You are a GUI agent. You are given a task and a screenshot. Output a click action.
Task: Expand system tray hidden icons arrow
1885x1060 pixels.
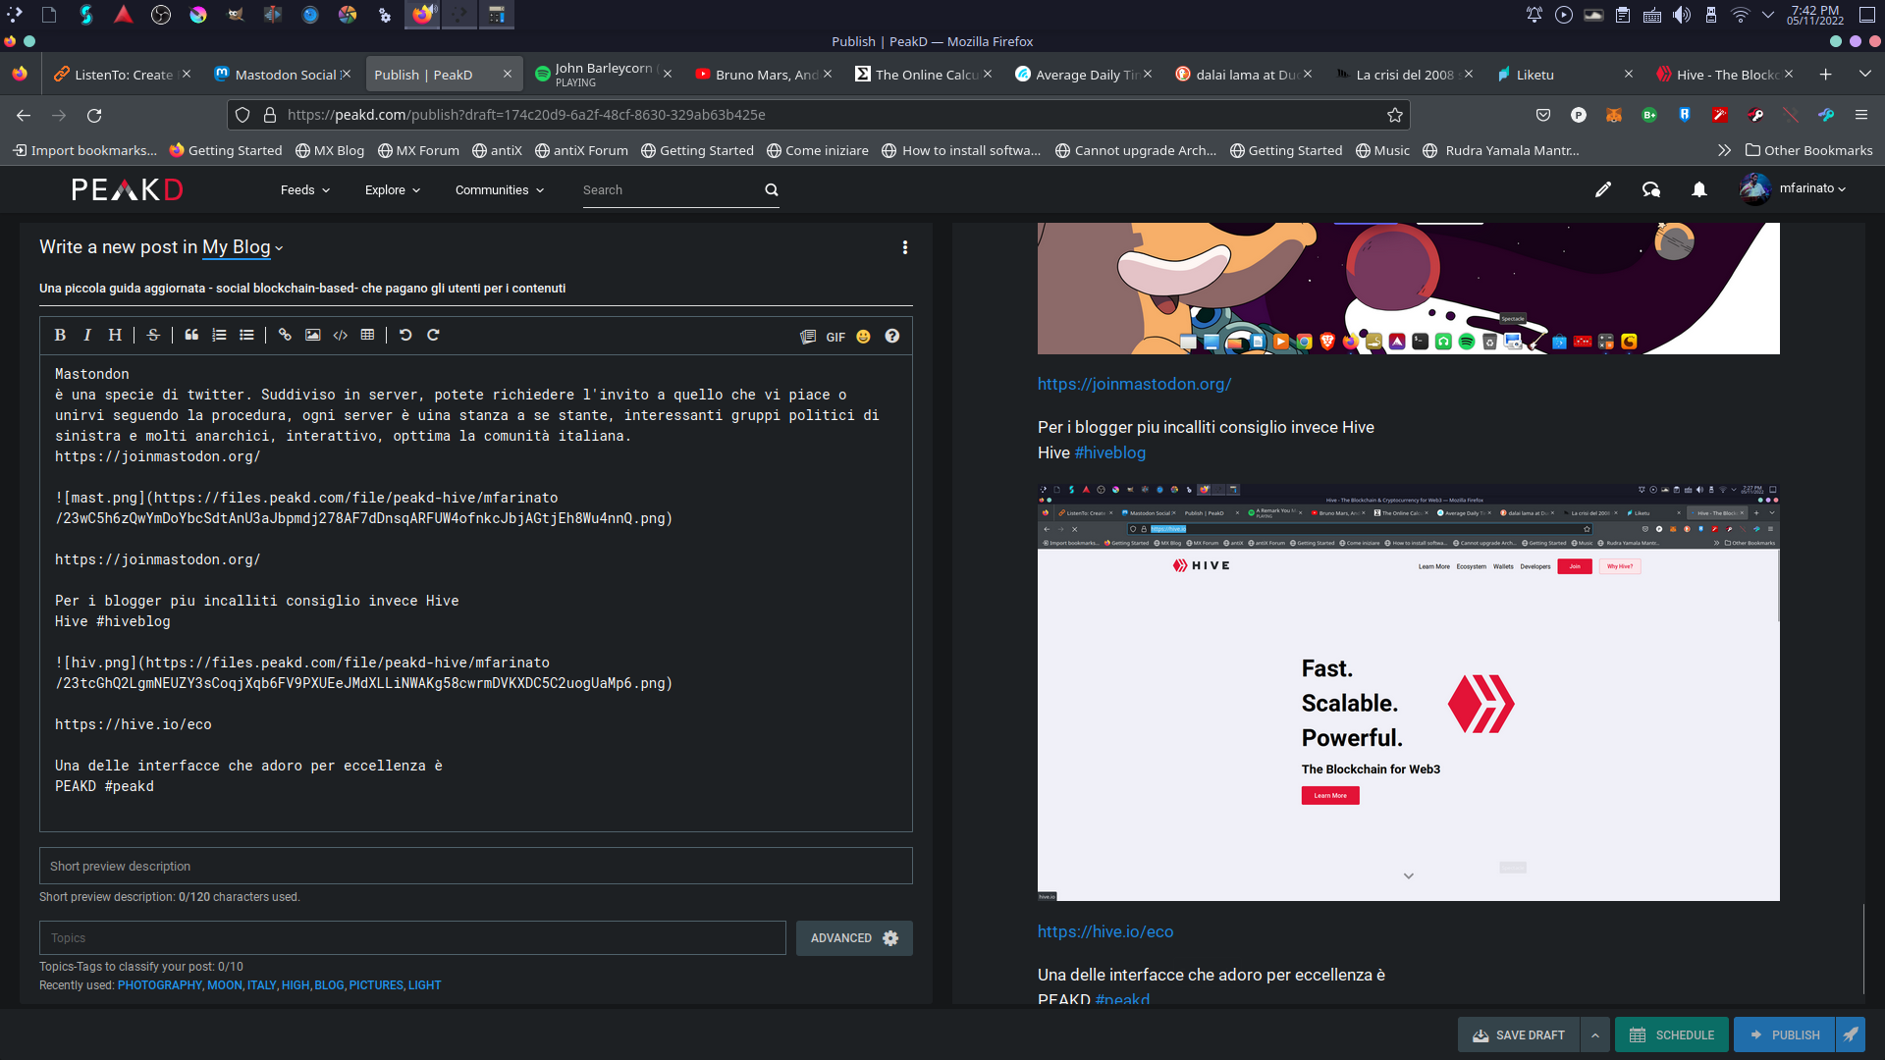coord(1768,15)
